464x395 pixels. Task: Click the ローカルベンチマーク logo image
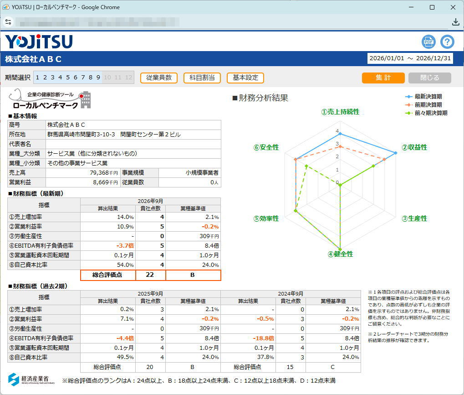coord(50,98)
